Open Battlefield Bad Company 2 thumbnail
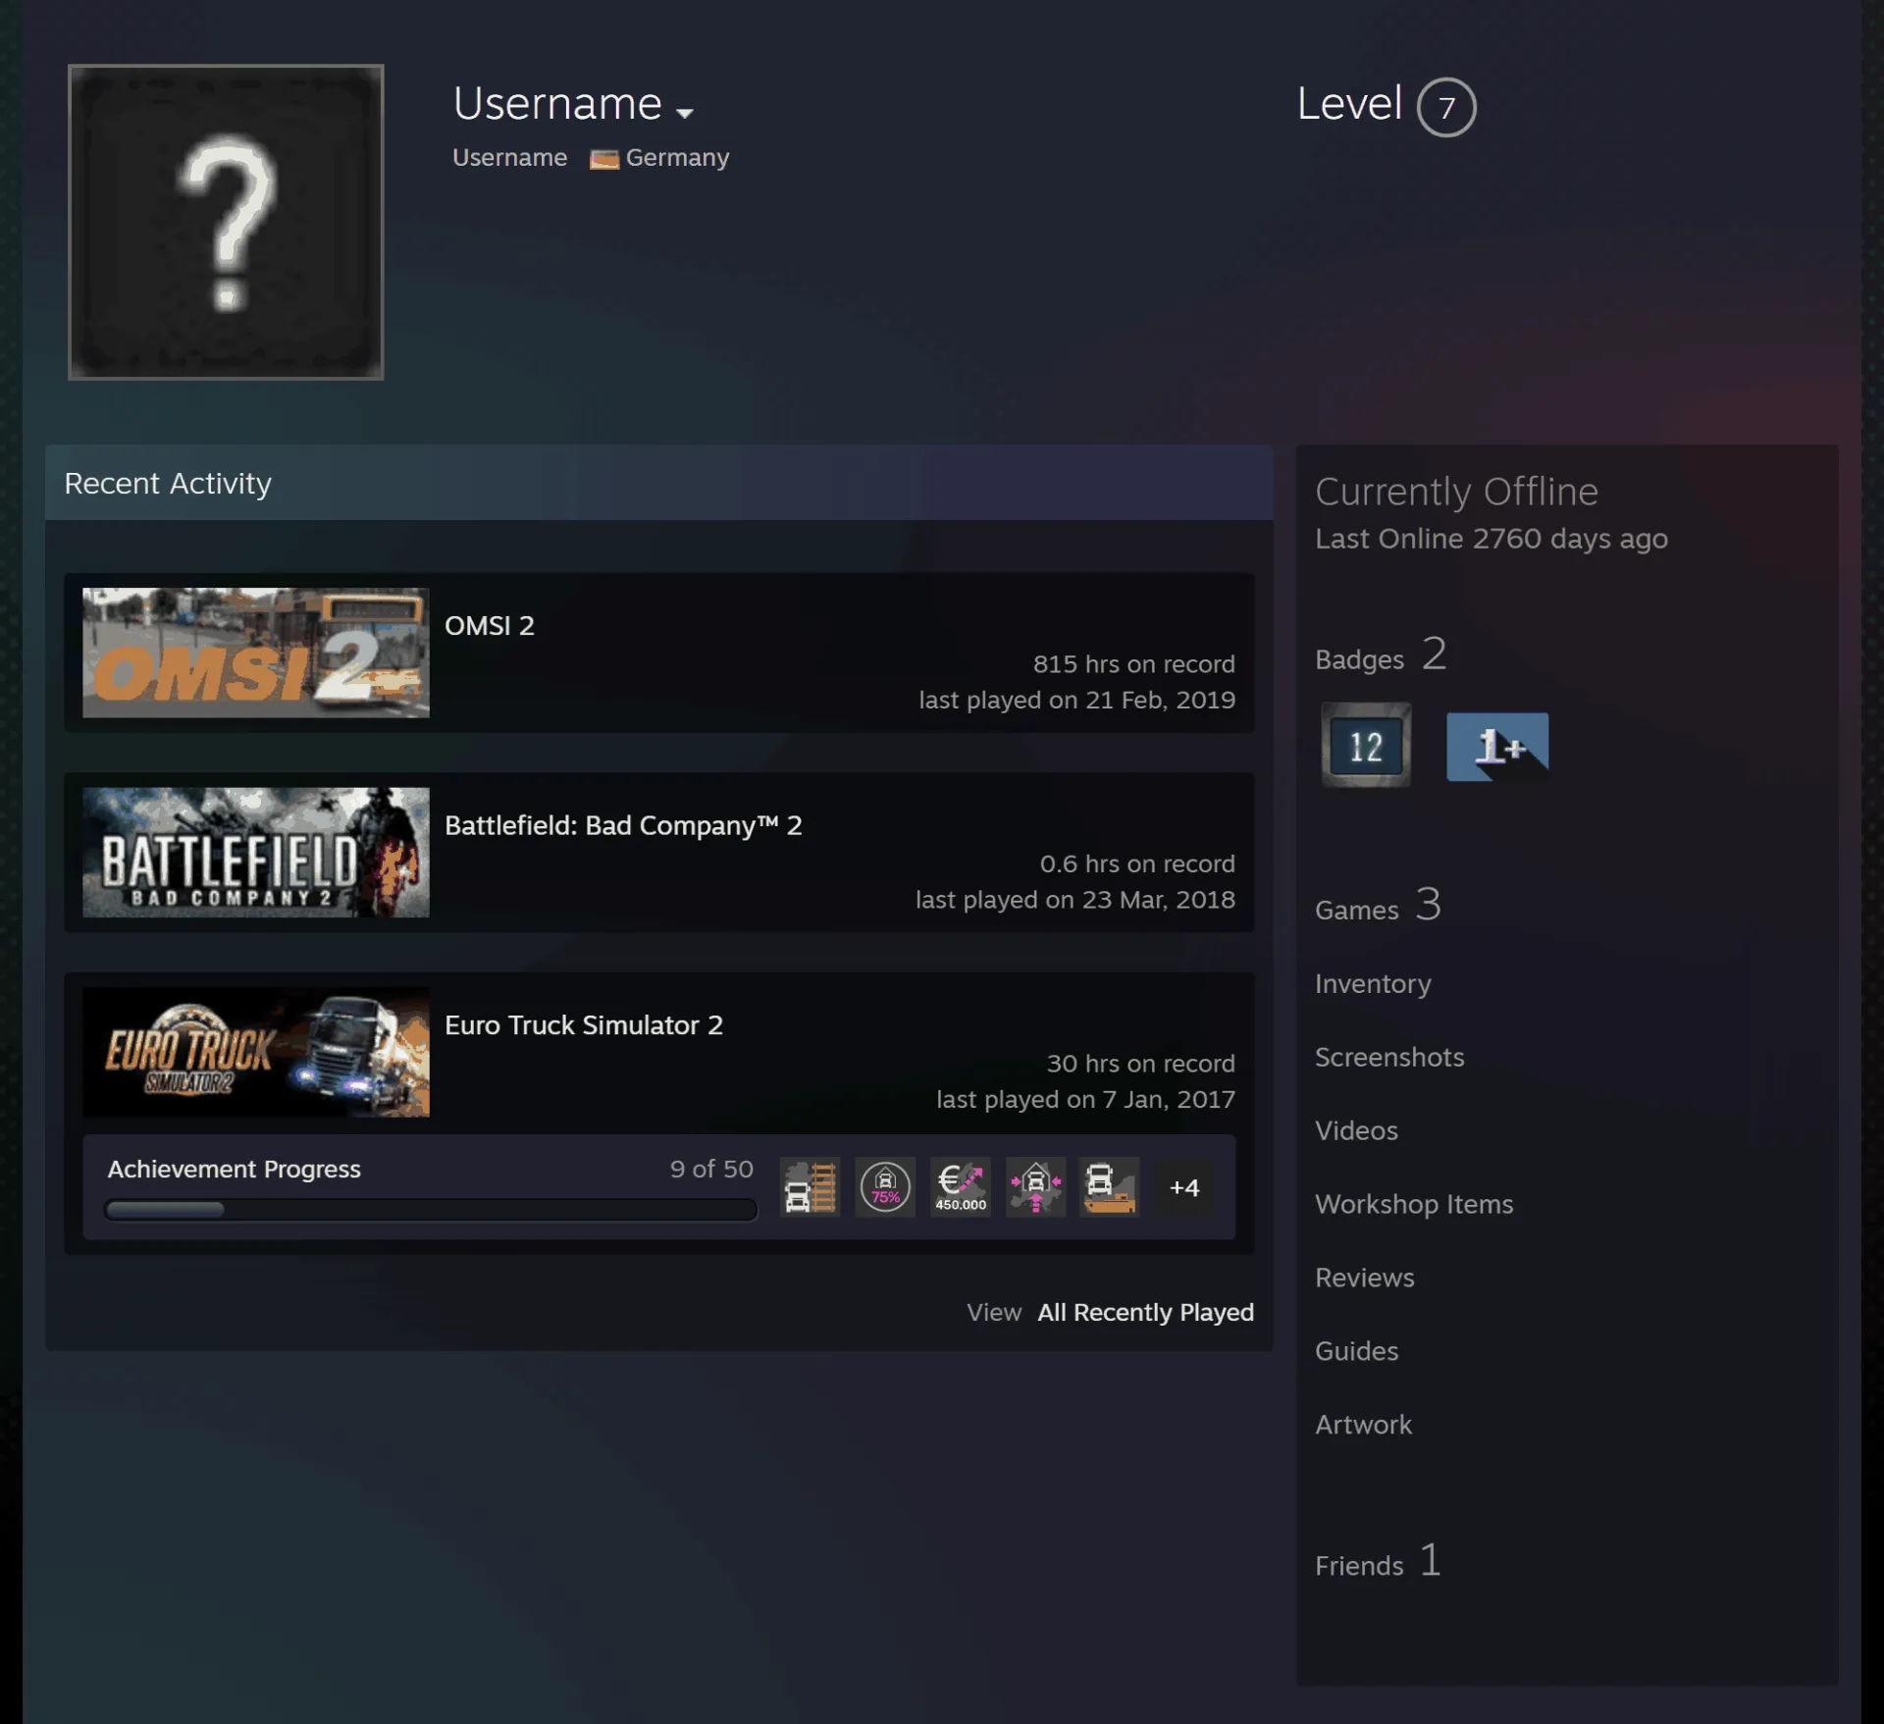 coord(256,852)
